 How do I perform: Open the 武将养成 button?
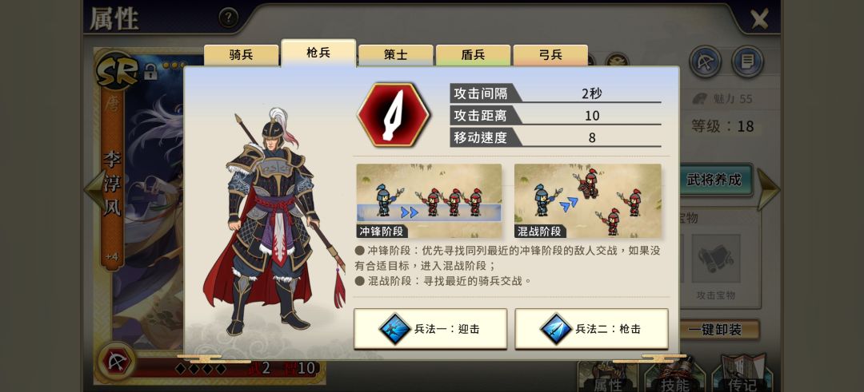tap(714, 180)
